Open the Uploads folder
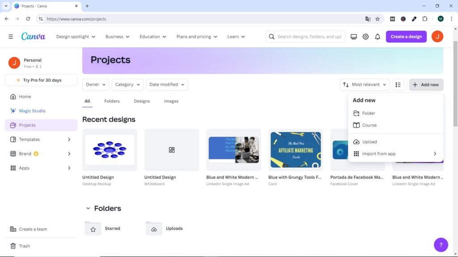 point(165,228)
